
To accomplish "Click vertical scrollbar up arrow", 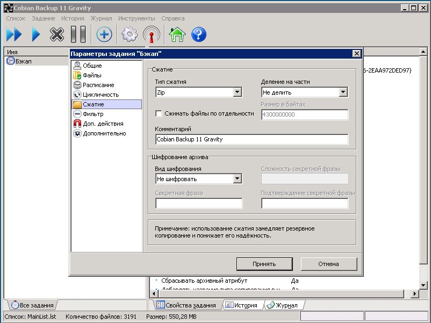I will click(x=423, y=52).
